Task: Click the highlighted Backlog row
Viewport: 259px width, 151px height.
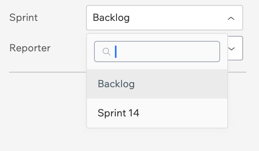Action: tap(157, 84)
